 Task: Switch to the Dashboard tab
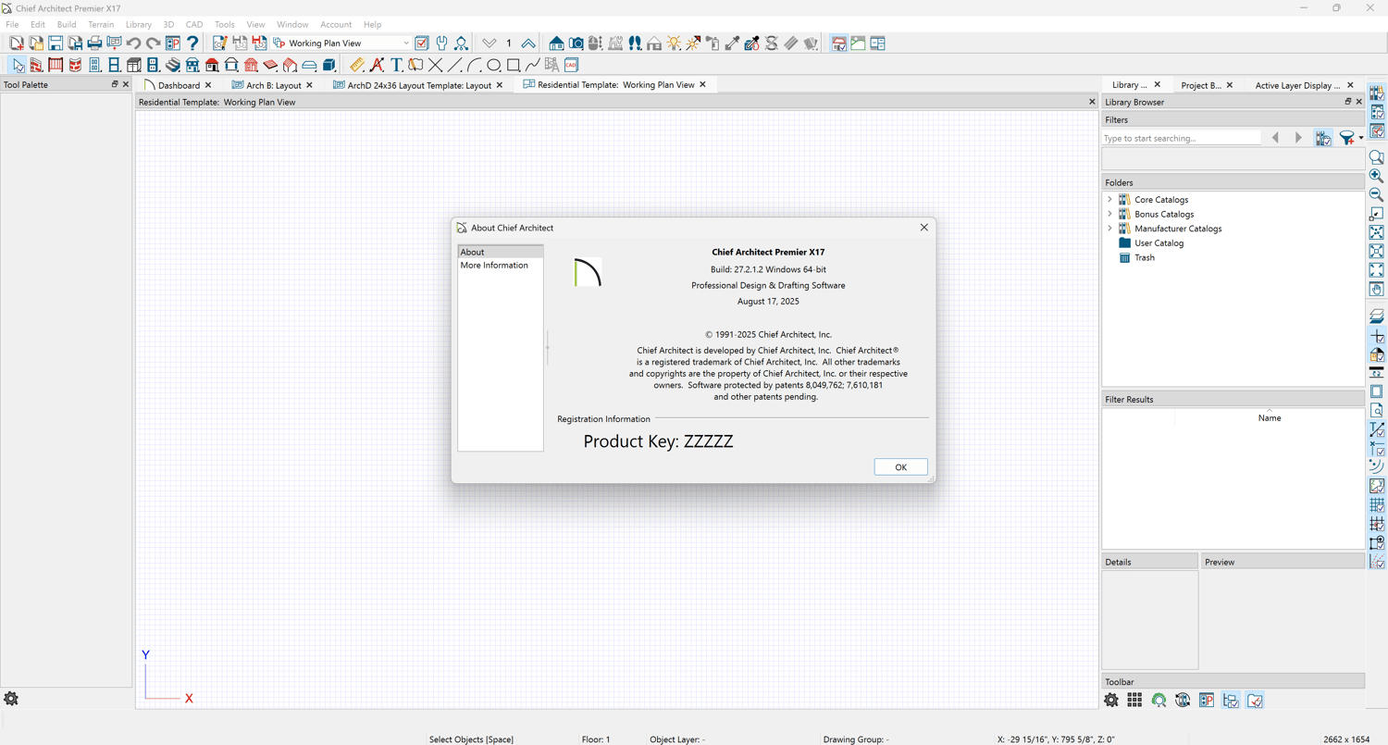tap(178, 85)
